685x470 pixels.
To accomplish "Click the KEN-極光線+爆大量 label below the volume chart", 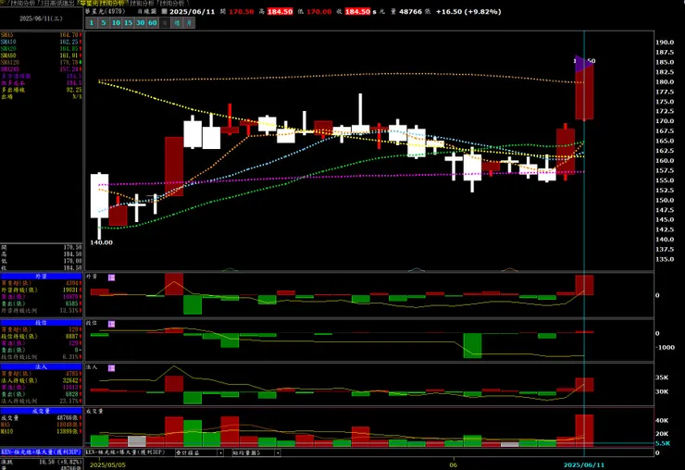I will click(x=125, y=452).
